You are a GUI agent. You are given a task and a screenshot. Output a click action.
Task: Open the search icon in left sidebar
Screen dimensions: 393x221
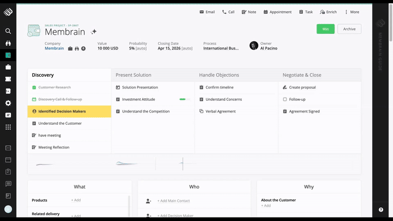click(x=8, y=31)
